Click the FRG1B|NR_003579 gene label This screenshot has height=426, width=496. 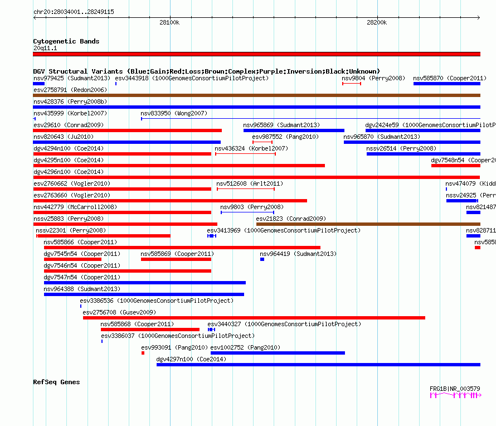point(455,389)
